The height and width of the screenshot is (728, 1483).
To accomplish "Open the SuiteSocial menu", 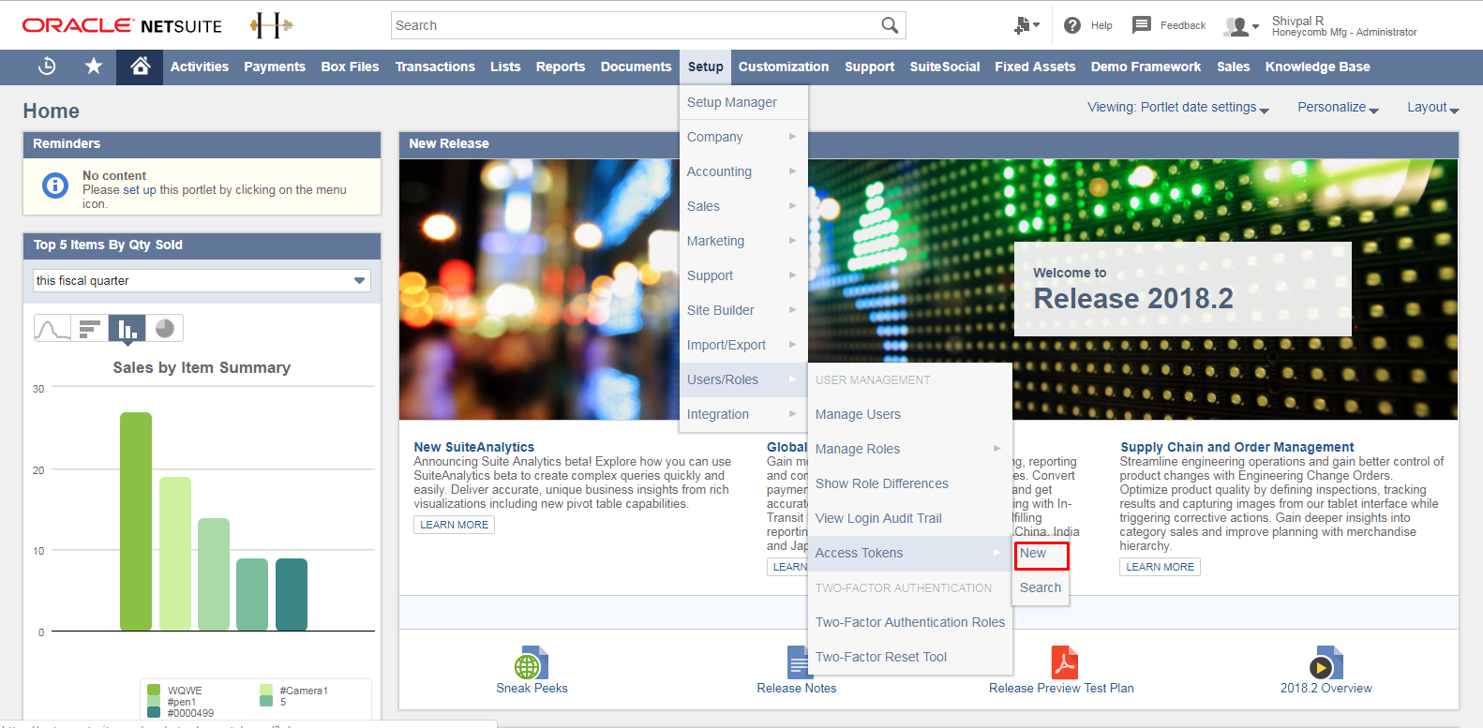I will tap(944, 67).
